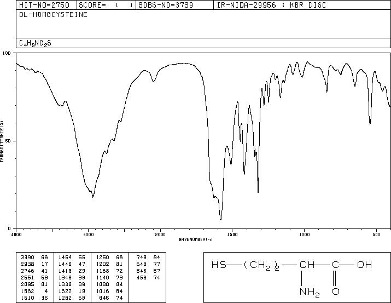Click the 2938 entry in the peak table
Image resolution: width=391 pixels, height=303 pixels.
[27, 264]
